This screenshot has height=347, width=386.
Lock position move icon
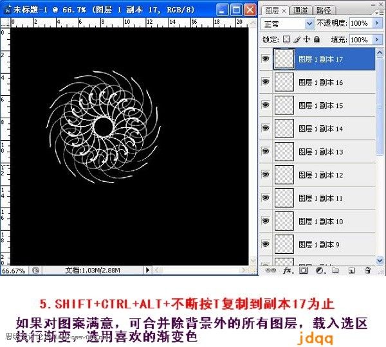point(306,39)
